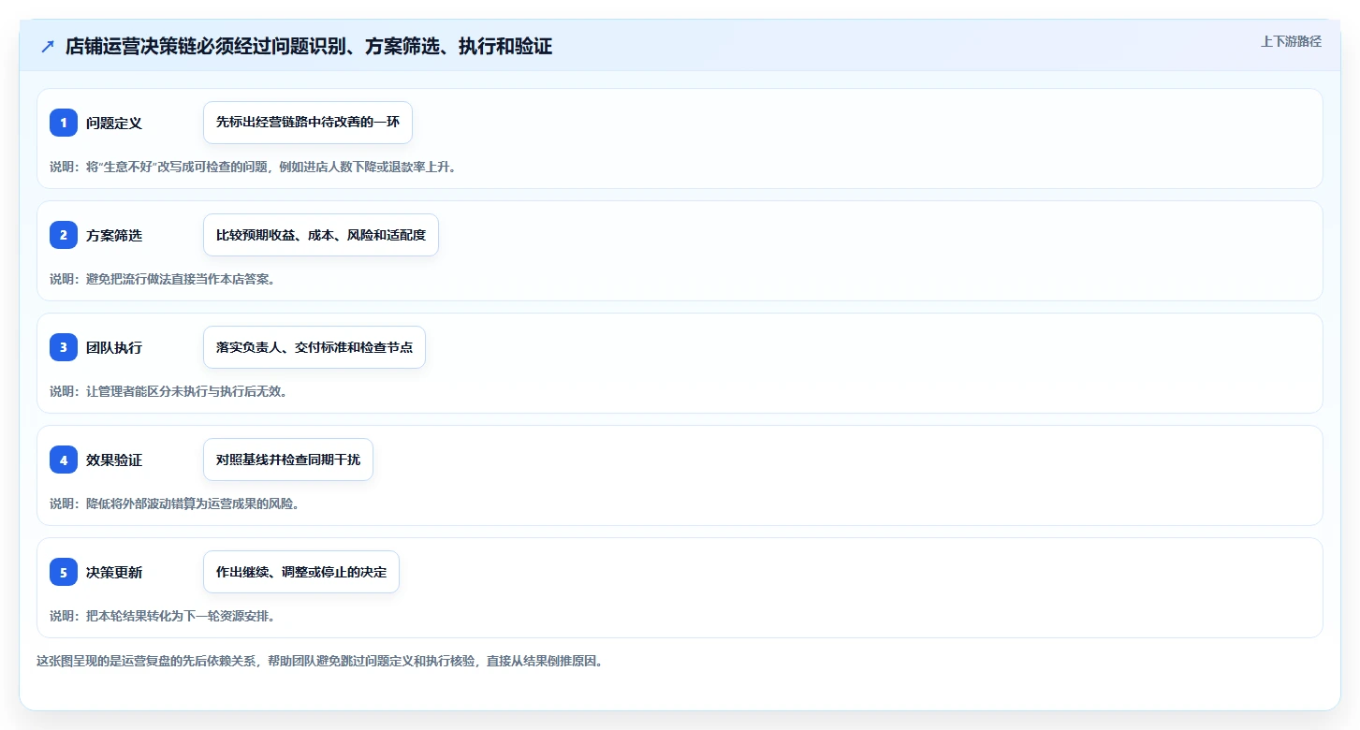
Task: Click the 先标出经营链路中待改善的一环 chip
Action: [x=308, y=123]
